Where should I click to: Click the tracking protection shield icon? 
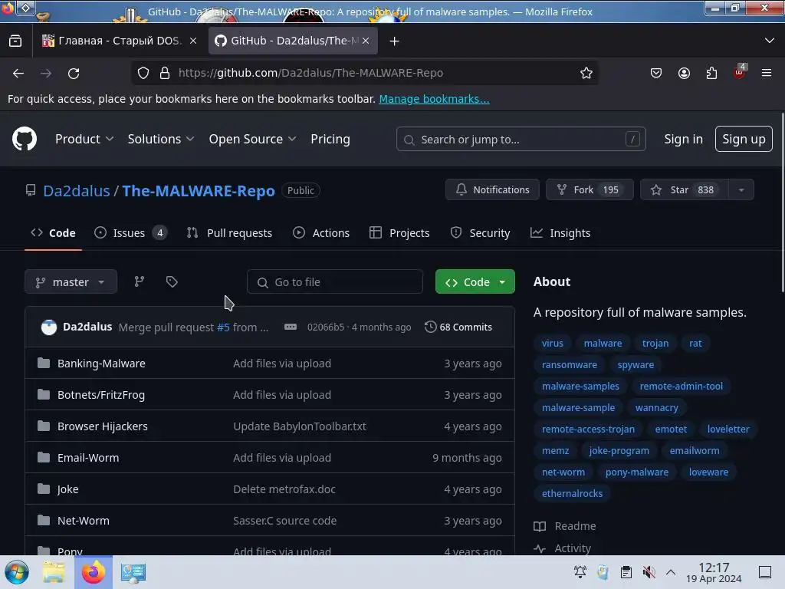coord(143,73)
